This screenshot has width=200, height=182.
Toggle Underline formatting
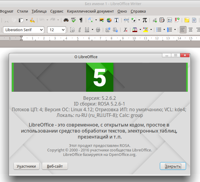point(87,30)
